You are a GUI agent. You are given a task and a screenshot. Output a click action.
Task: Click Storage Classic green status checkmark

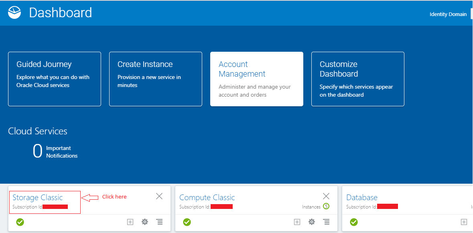20,222
